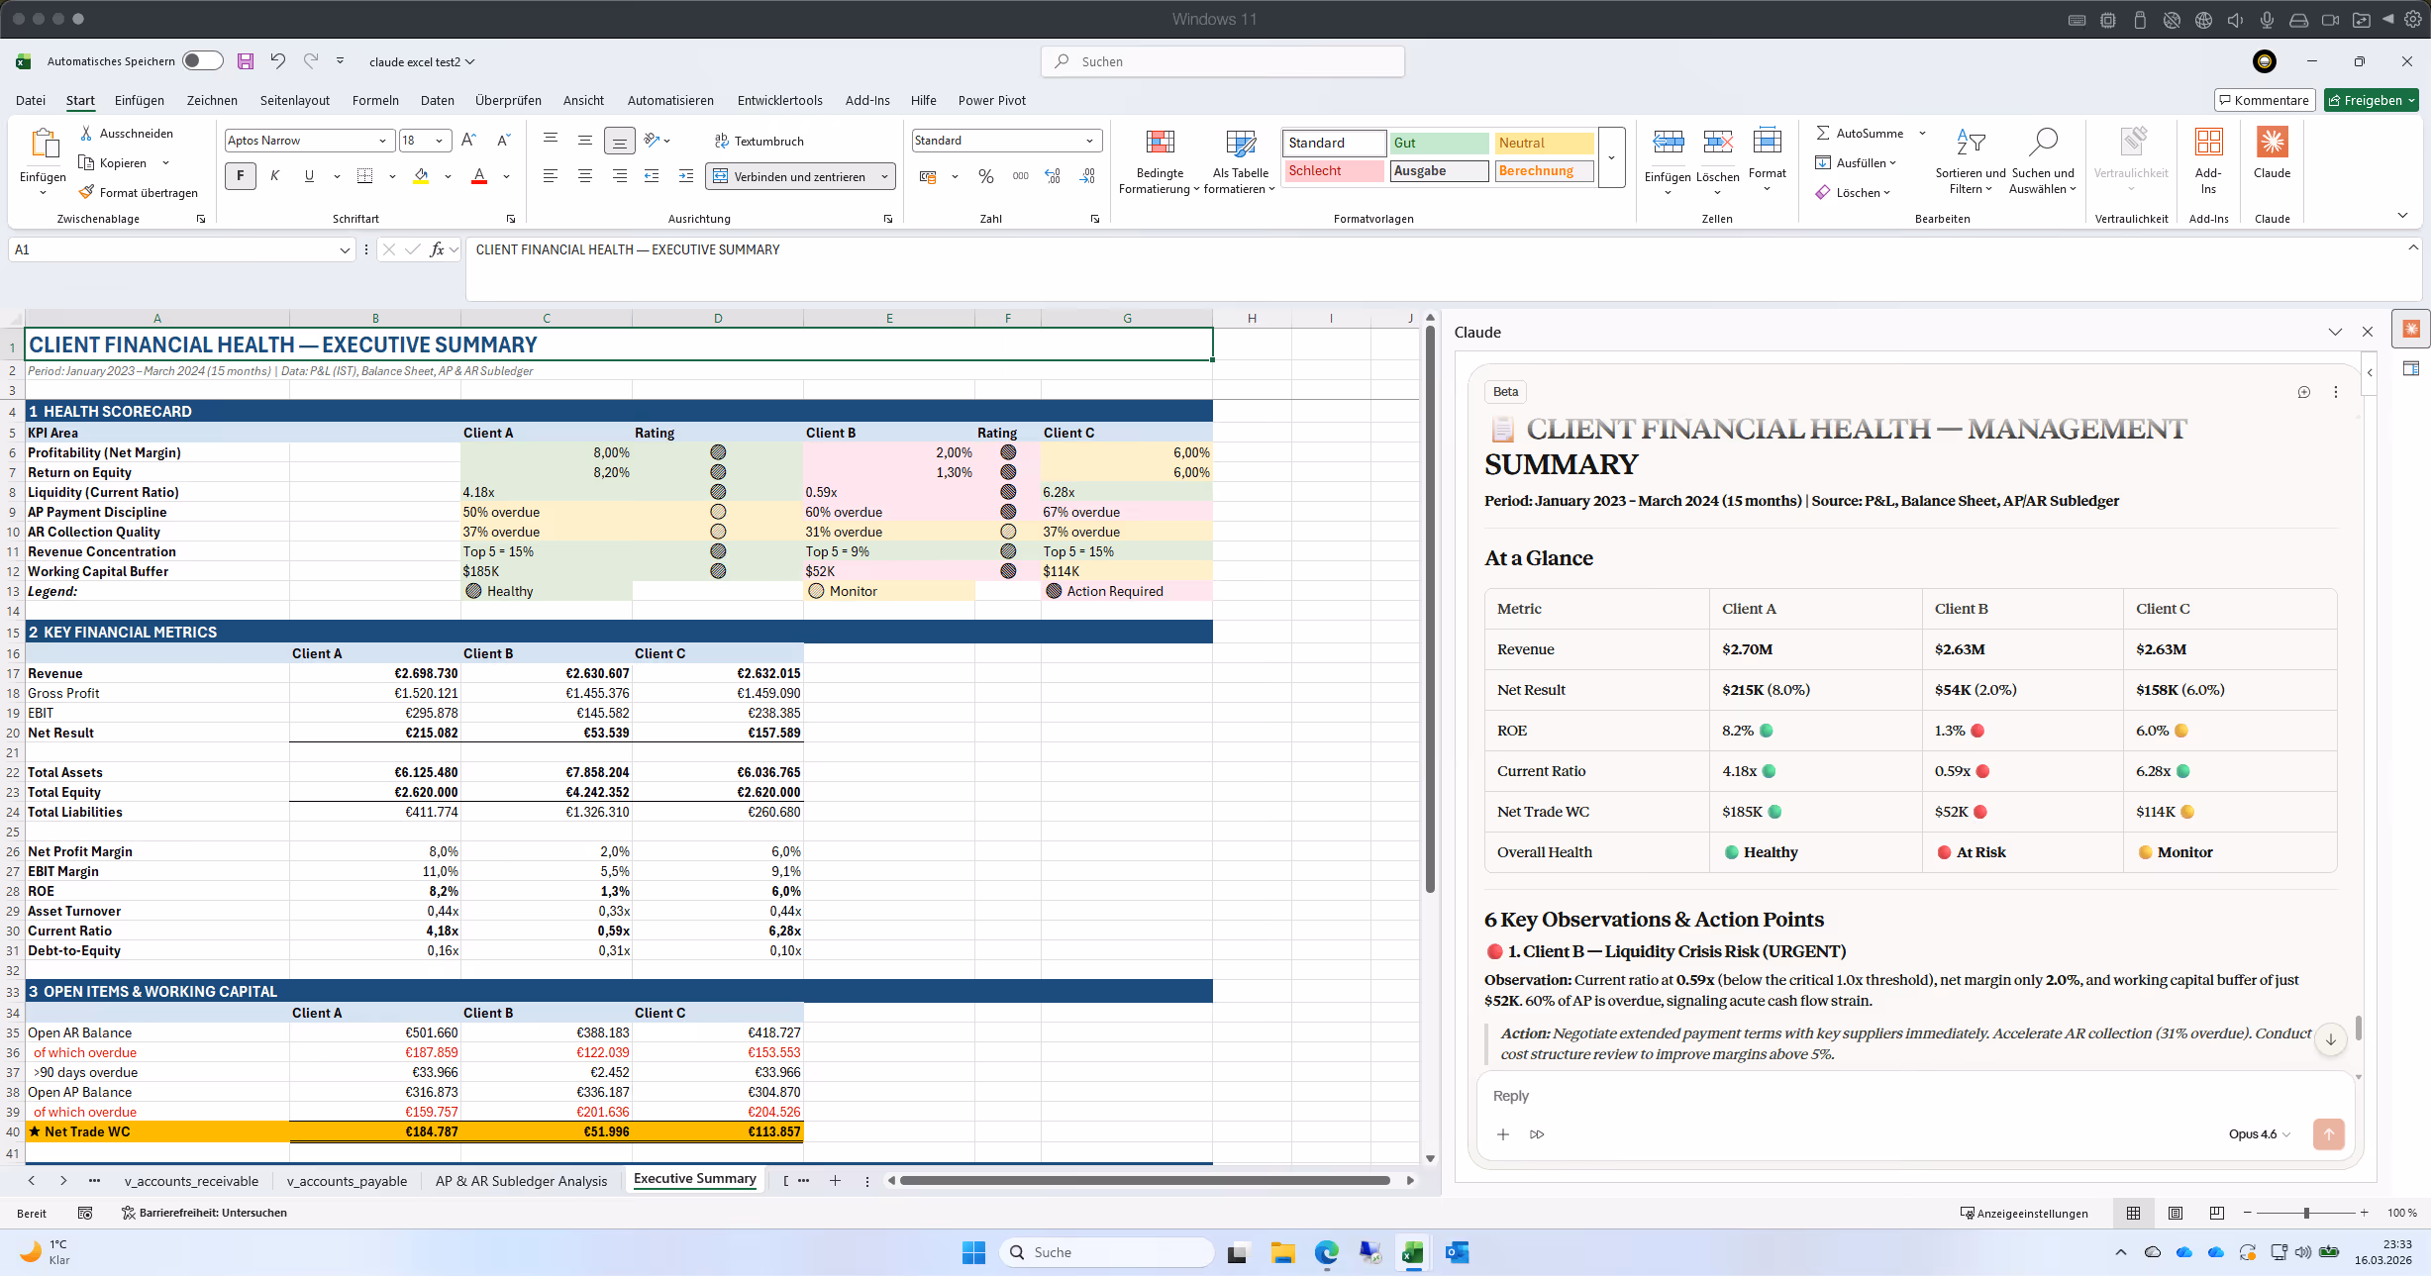Click the percent number format icon
The height and width of the screenshot is (1276, 2431).
point(985,176)
